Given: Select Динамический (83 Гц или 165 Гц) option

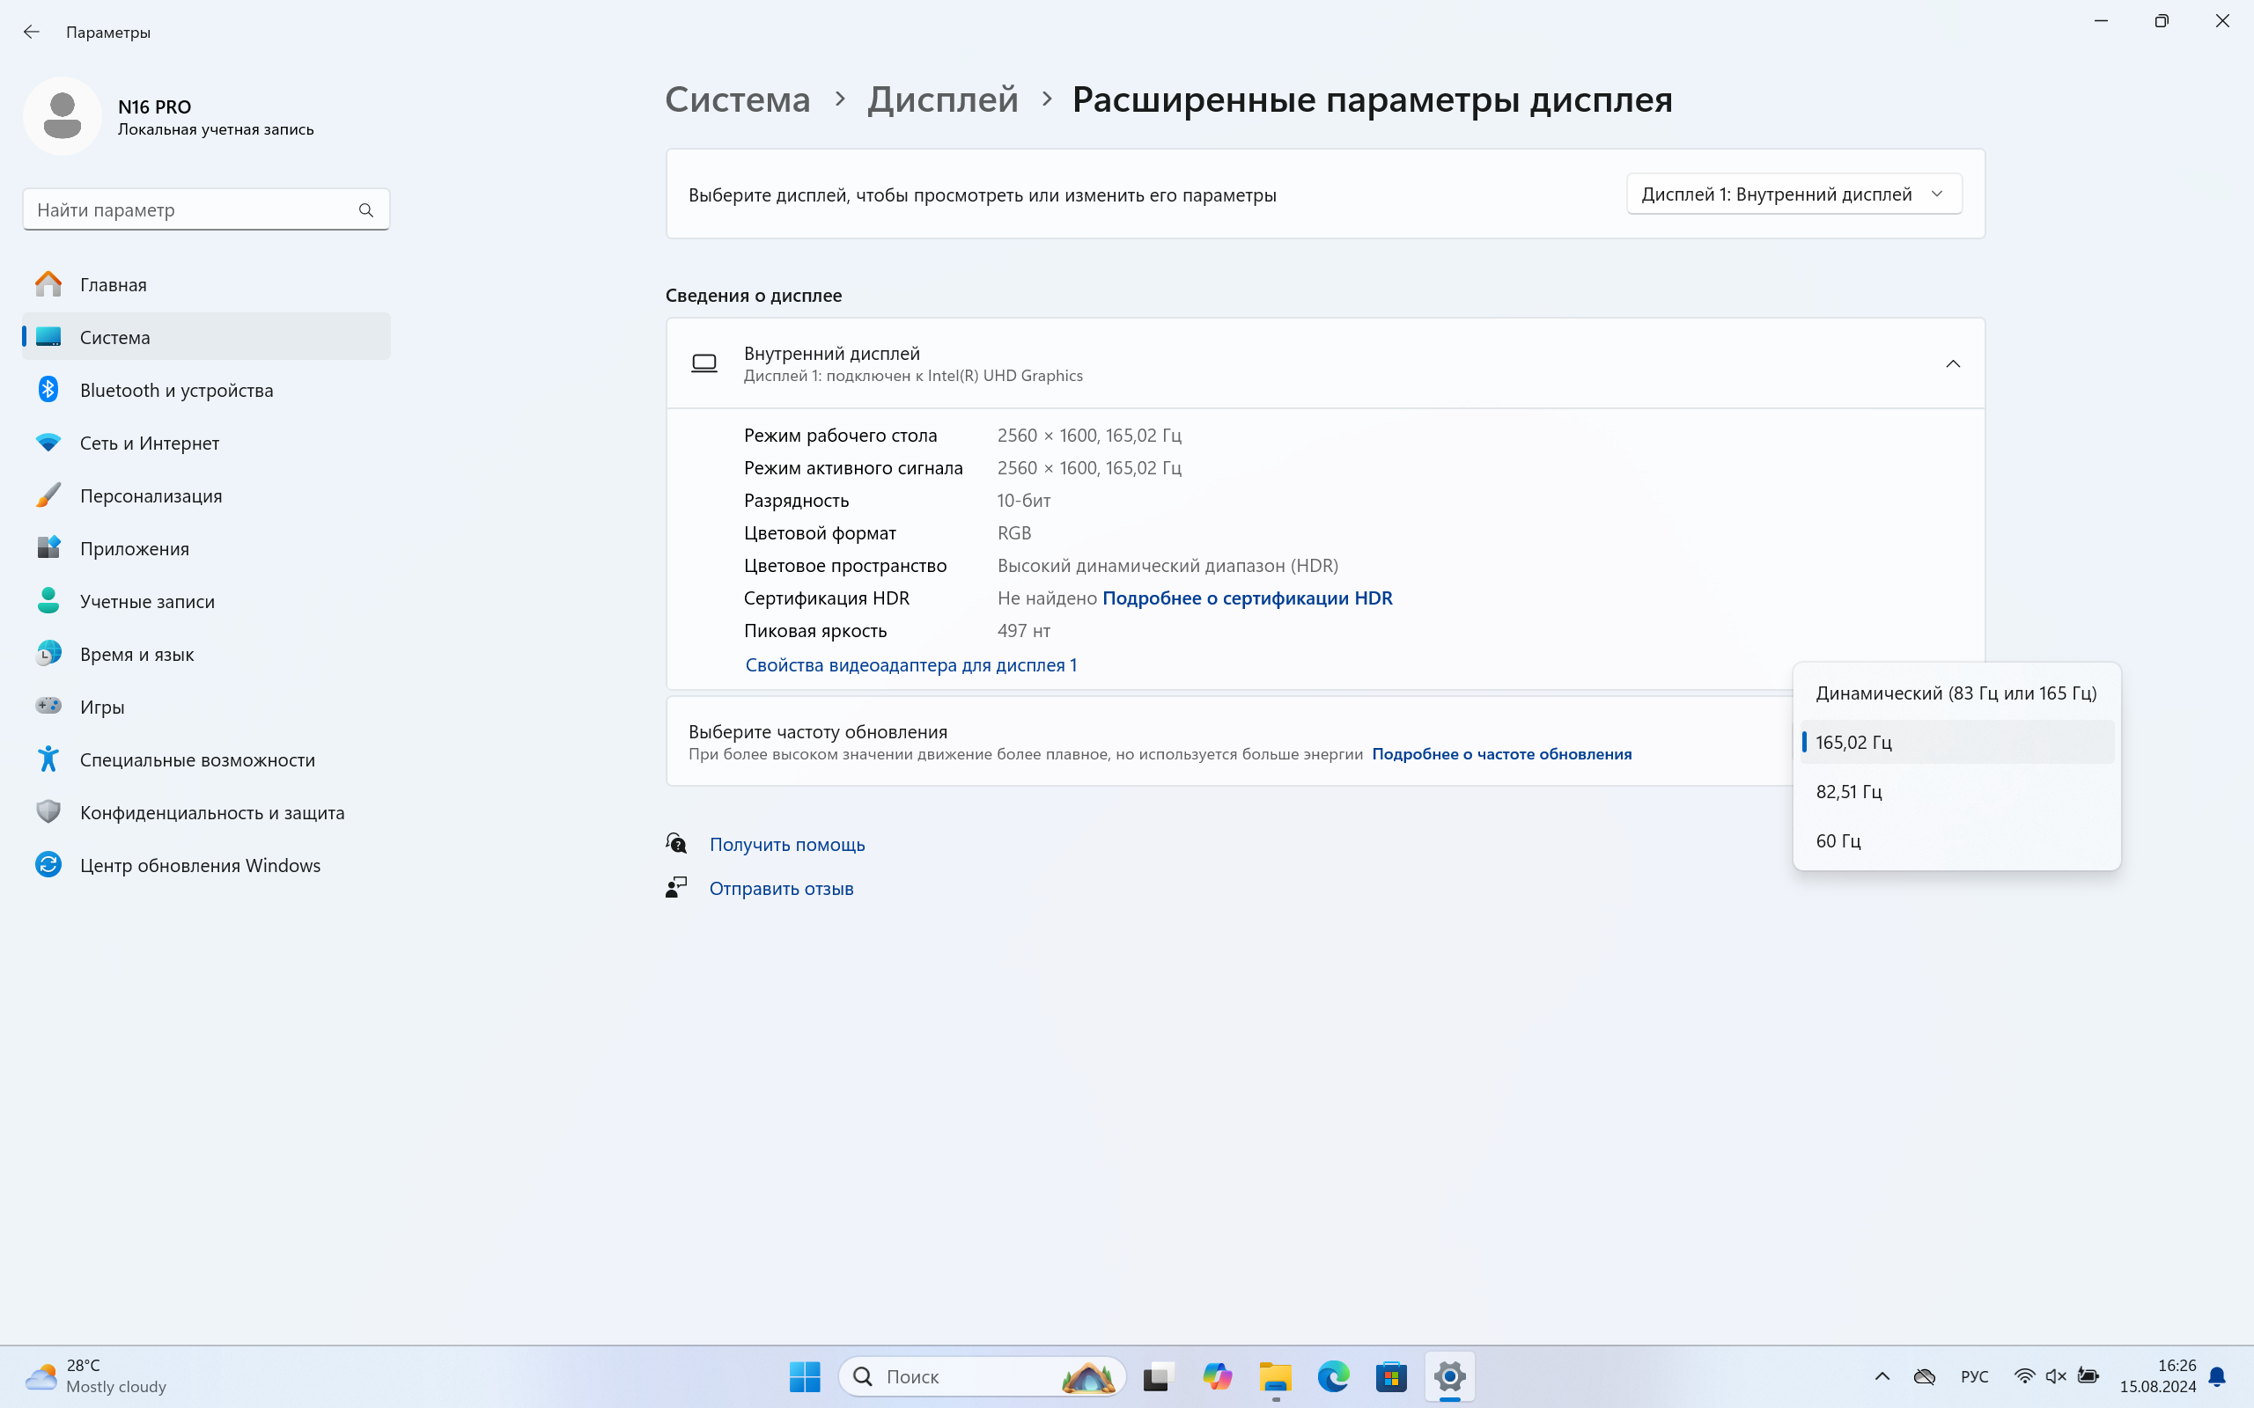Looking at the screenshot, I should tap(1956, 693).
